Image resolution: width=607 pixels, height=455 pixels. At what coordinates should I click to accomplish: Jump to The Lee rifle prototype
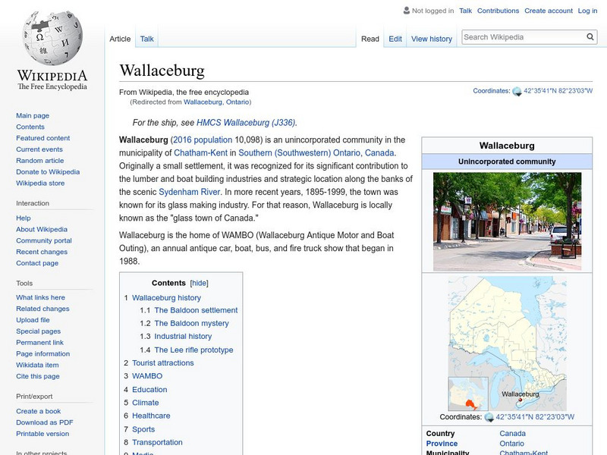193,350
